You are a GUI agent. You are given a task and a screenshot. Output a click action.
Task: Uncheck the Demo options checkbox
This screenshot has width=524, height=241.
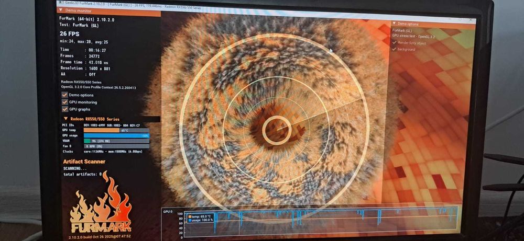pos(65,95)
